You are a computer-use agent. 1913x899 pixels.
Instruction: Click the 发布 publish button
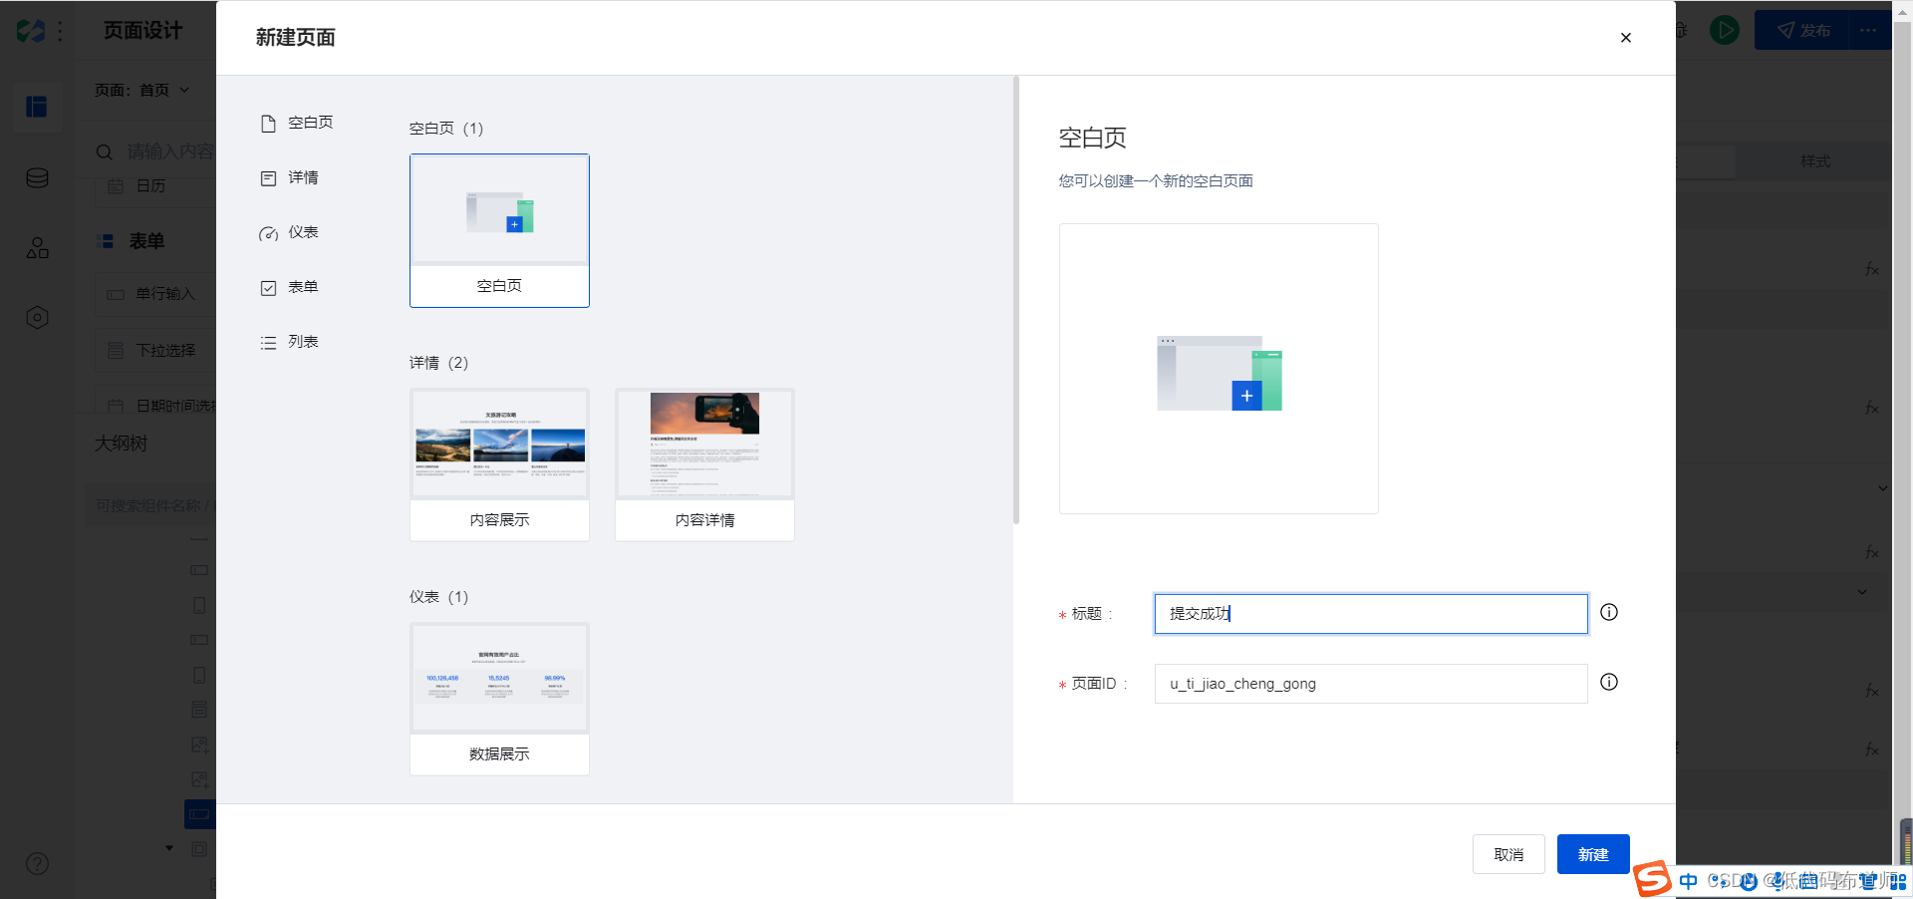coord(1803,31)
